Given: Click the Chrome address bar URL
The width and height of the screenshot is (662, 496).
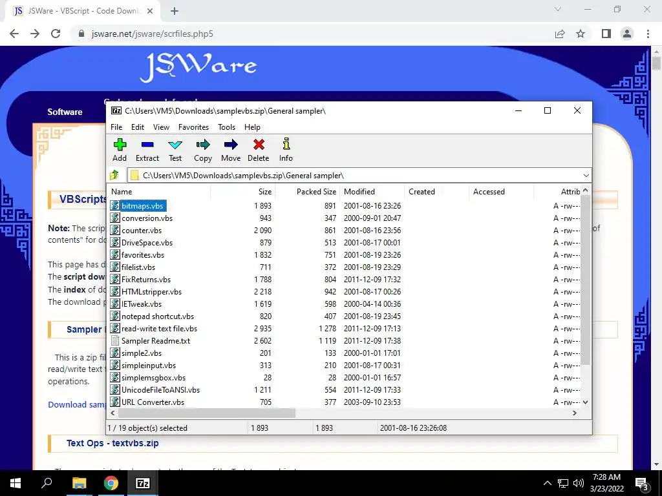Looking at the screenshot, I should point(153,34).
